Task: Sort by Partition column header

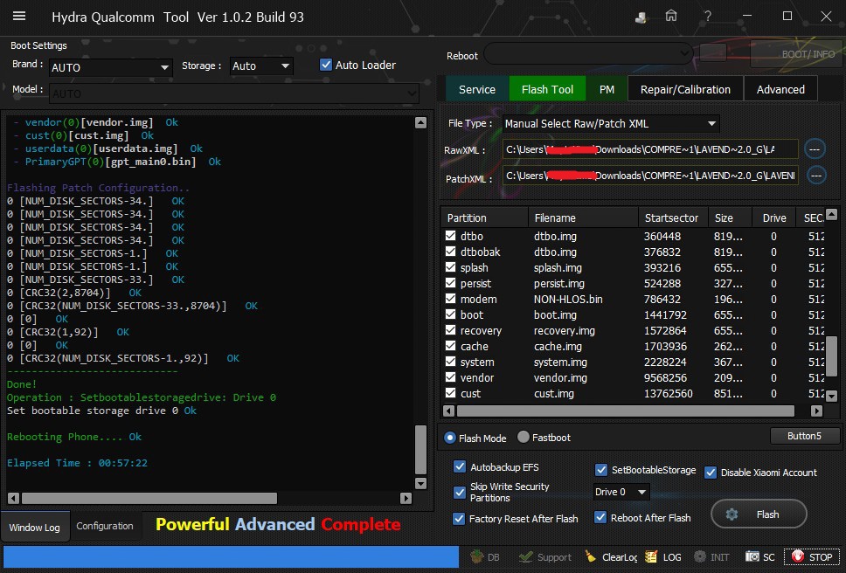Action: (484, 217)
